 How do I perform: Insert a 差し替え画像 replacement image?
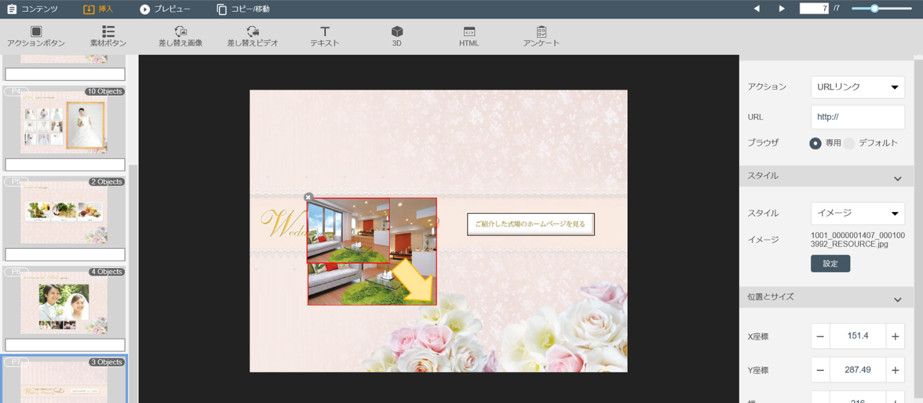(180, 32)
